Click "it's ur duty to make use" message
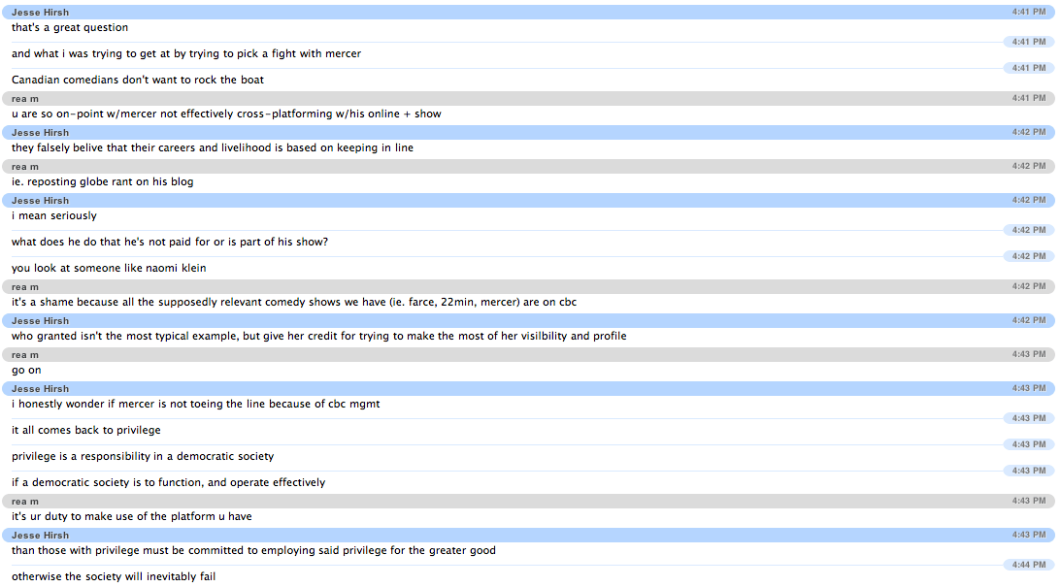Viewport: 1061px width, 587px height. (132, 517)
